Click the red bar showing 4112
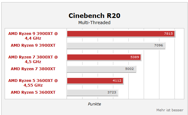Screen dimensions: 188x115 click(x=95, y=81)
